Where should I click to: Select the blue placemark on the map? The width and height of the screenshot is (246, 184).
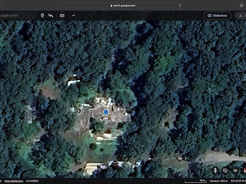106,112
